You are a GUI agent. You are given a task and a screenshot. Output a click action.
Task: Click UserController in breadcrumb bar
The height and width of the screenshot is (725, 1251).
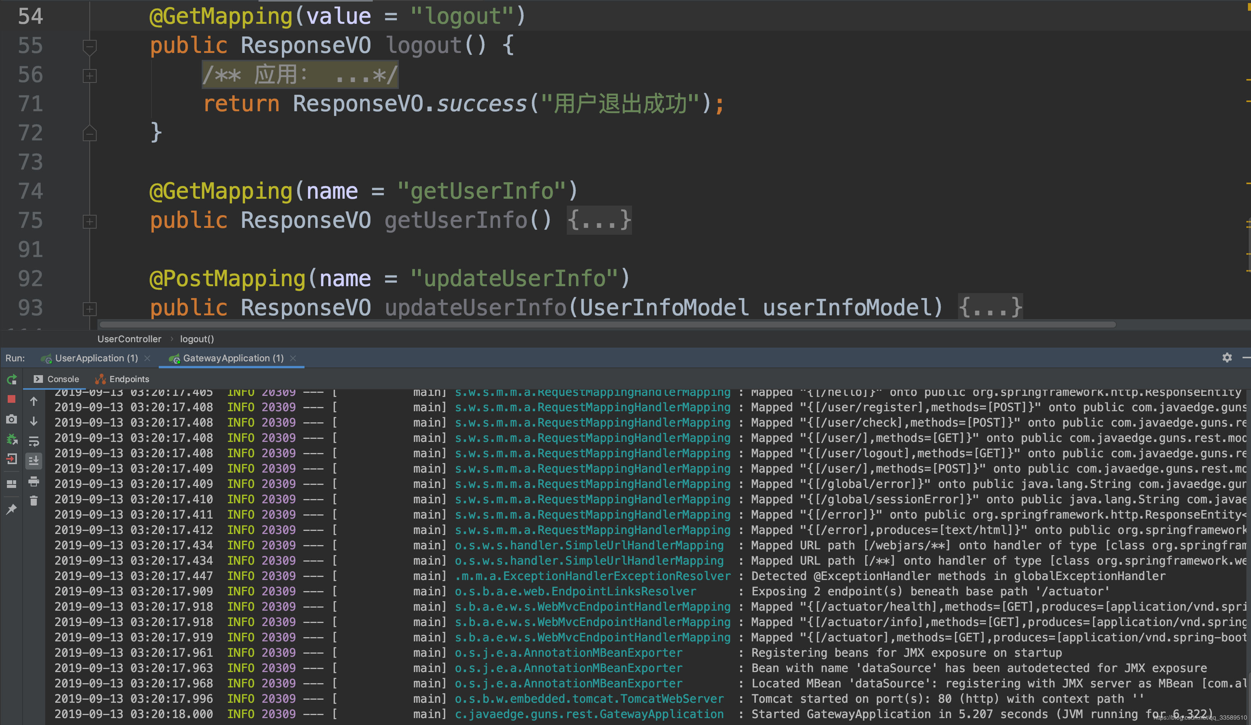click(129, 339)
